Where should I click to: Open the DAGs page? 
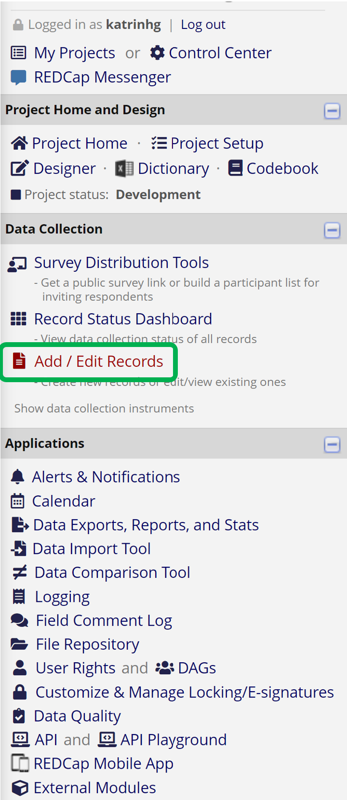click(197, 668)
